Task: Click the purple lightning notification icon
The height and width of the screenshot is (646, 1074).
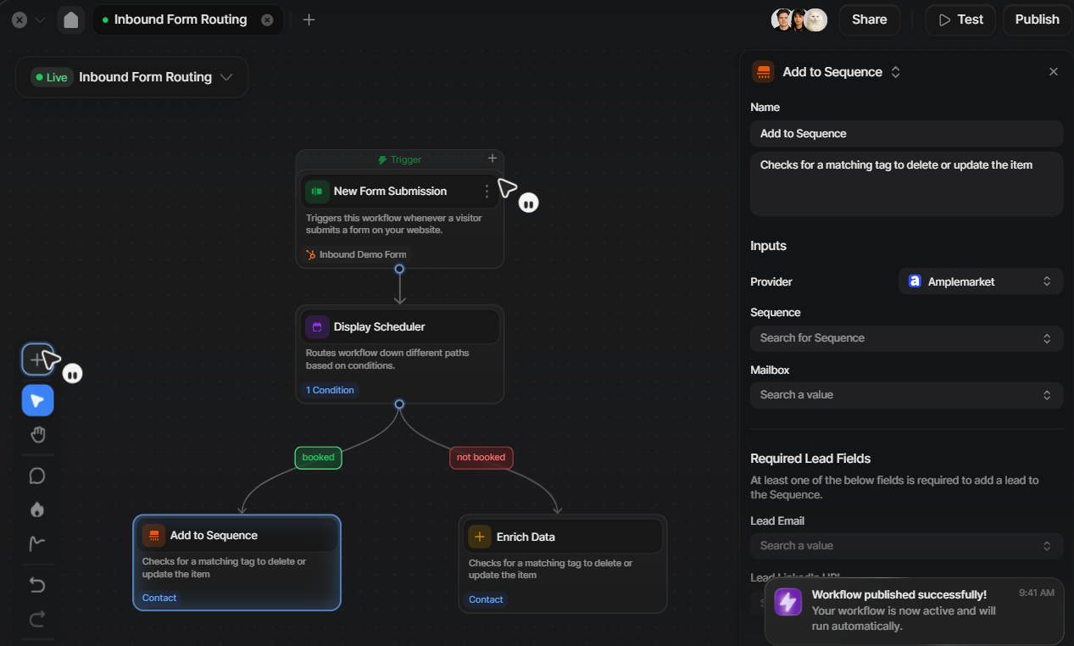Action: [x=788, y=602]
